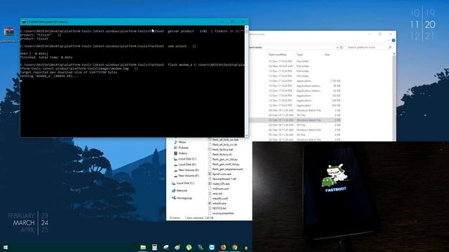
Task: Open address bar history dropdown in Explorer
Action: 337,48
